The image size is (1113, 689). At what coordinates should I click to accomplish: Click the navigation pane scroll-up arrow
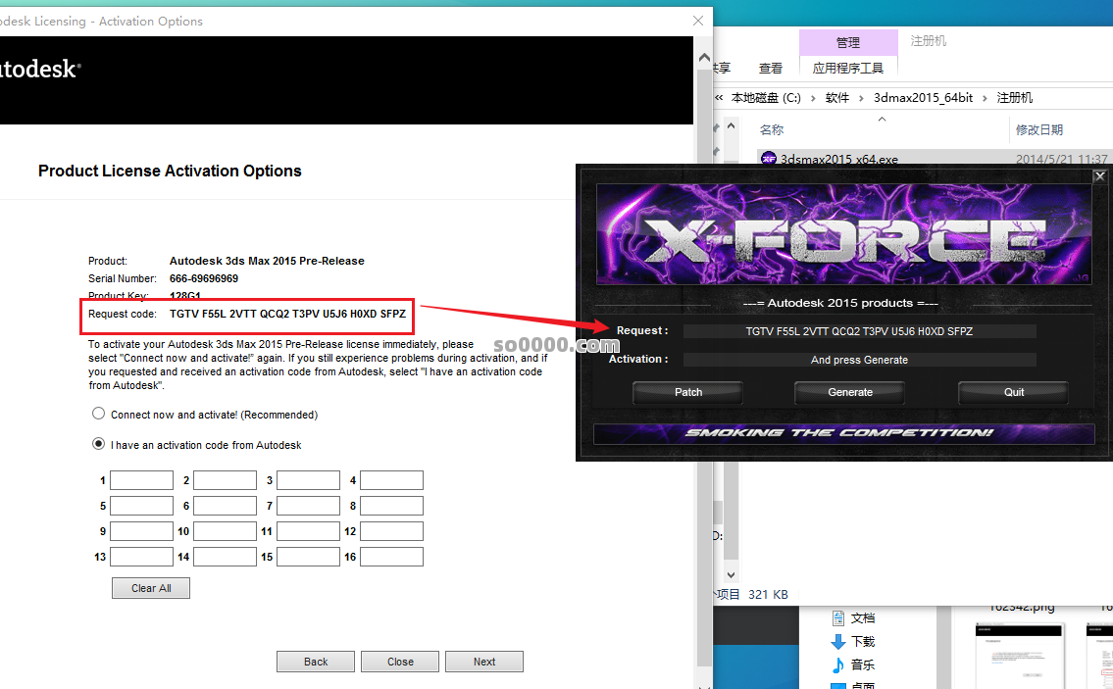point(730,127)
